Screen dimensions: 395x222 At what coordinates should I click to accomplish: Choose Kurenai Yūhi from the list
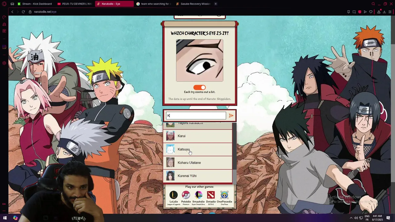[197, 176]
